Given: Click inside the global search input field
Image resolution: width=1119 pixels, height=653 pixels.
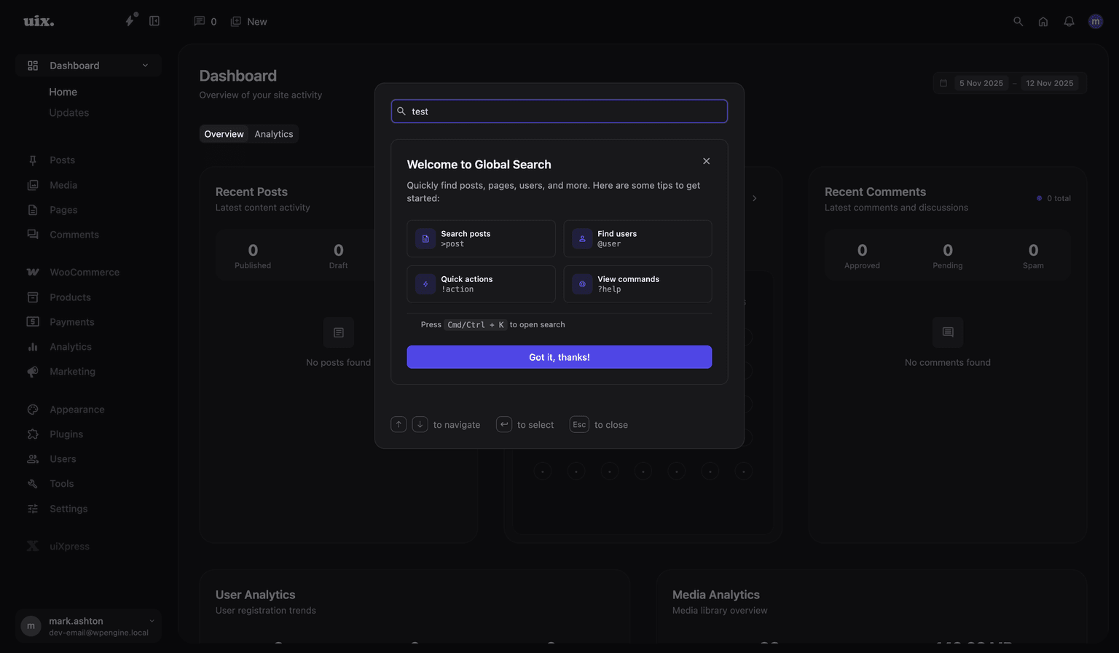Looking at the screenshot, I should pyautogui.click(x=559, y=111).
